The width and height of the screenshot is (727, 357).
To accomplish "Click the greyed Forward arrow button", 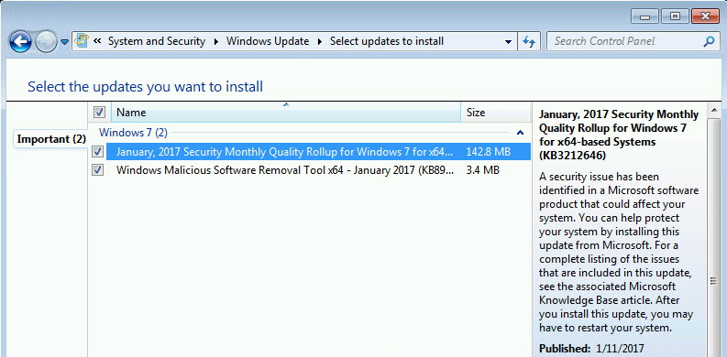I will pyautogui.click(x=46, y=43).
